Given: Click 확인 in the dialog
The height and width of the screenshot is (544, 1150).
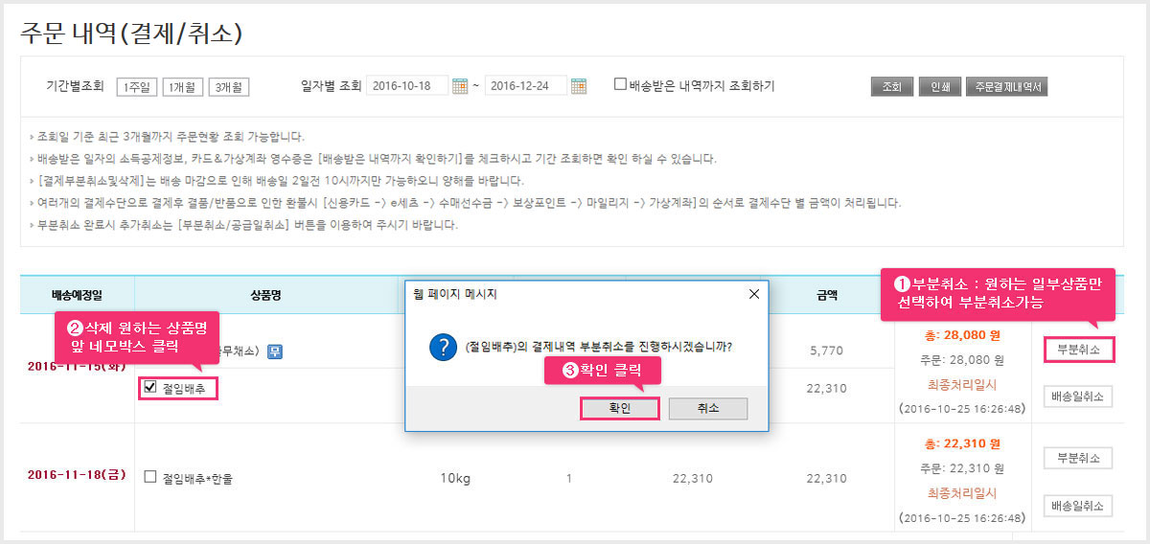Looking at the screenshot, I should coord(620,408).
